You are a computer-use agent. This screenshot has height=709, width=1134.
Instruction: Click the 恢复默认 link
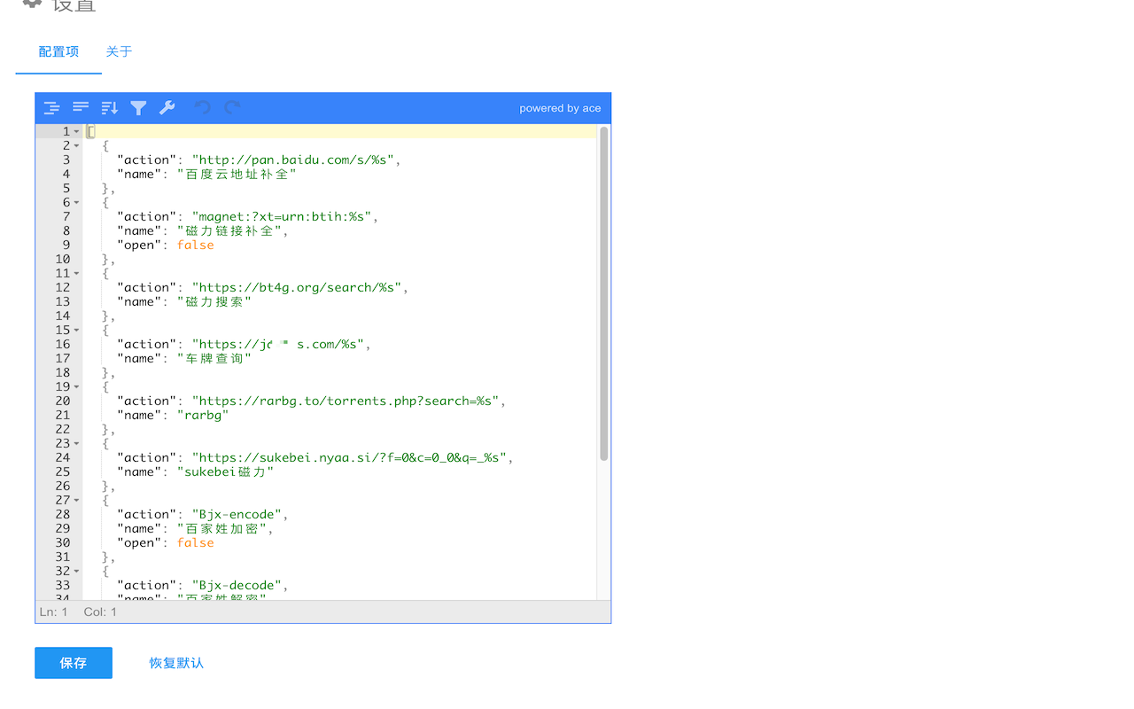(176, 663)
